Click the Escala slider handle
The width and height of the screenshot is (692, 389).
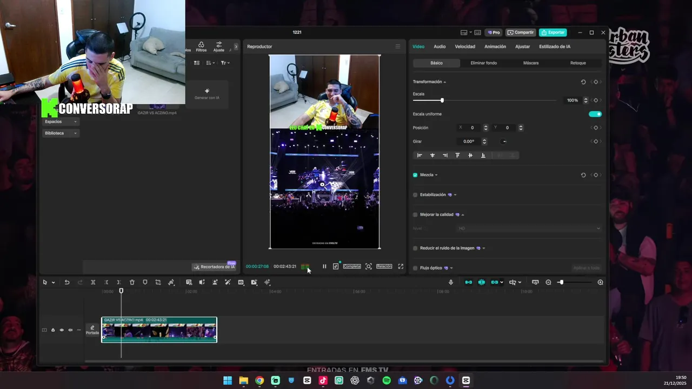(x=442, y=100)
